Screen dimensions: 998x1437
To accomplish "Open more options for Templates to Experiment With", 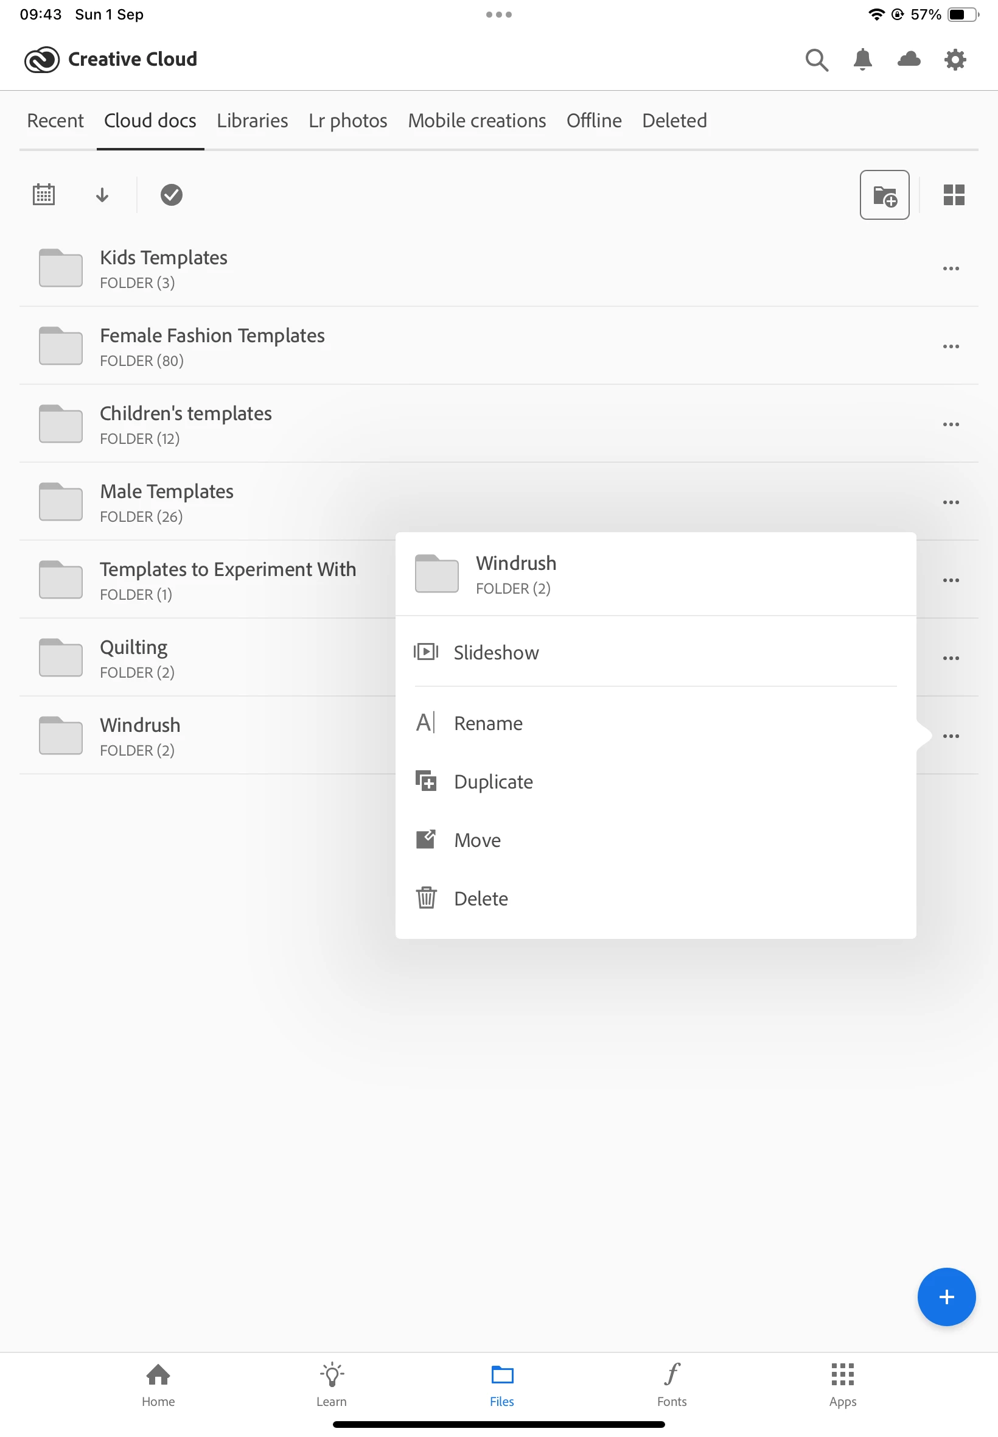I will tap(951, 580).
